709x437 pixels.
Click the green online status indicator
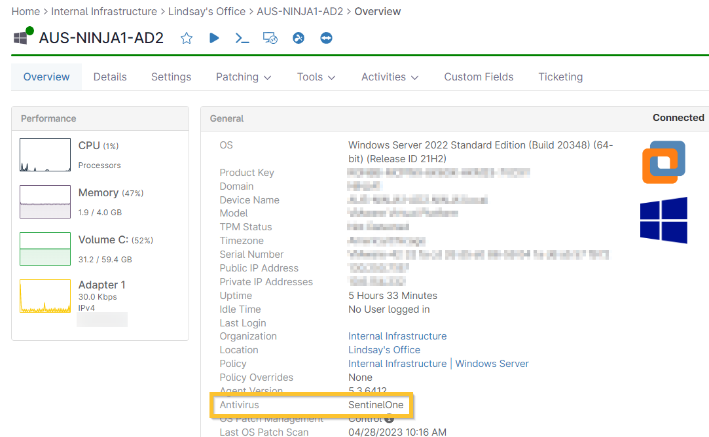click(x=29, y=29)
